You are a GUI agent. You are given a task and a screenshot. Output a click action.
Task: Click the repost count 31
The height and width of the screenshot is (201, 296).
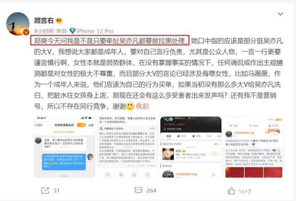tap(56, 191)
